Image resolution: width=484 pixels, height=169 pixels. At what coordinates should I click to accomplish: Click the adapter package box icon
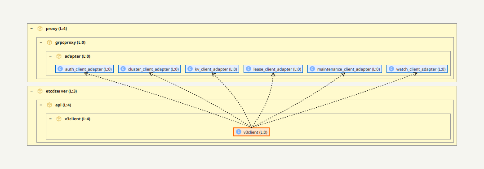(x=59, y=56)
